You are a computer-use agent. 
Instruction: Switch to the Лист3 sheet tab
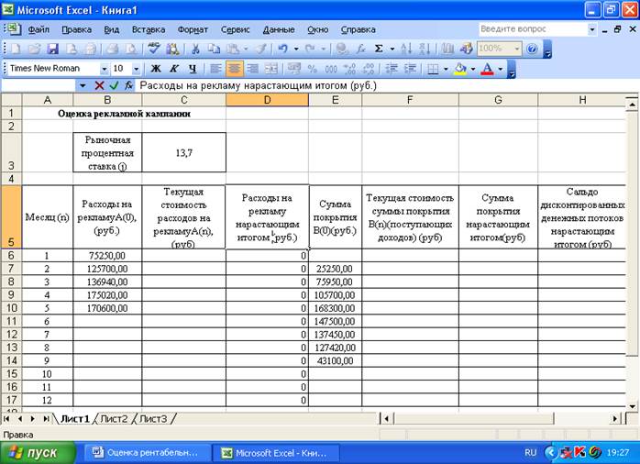153,419
